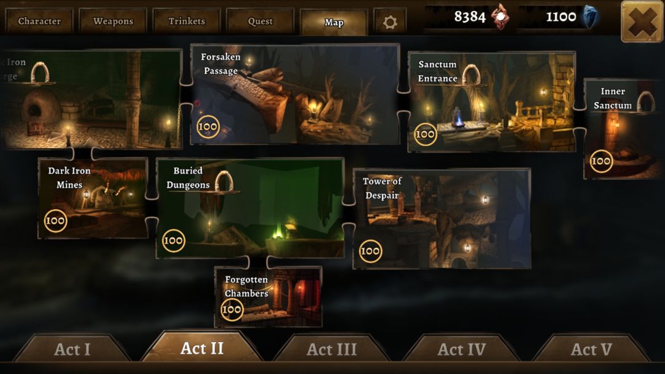Switch to the Character tab

pos(39,21)
